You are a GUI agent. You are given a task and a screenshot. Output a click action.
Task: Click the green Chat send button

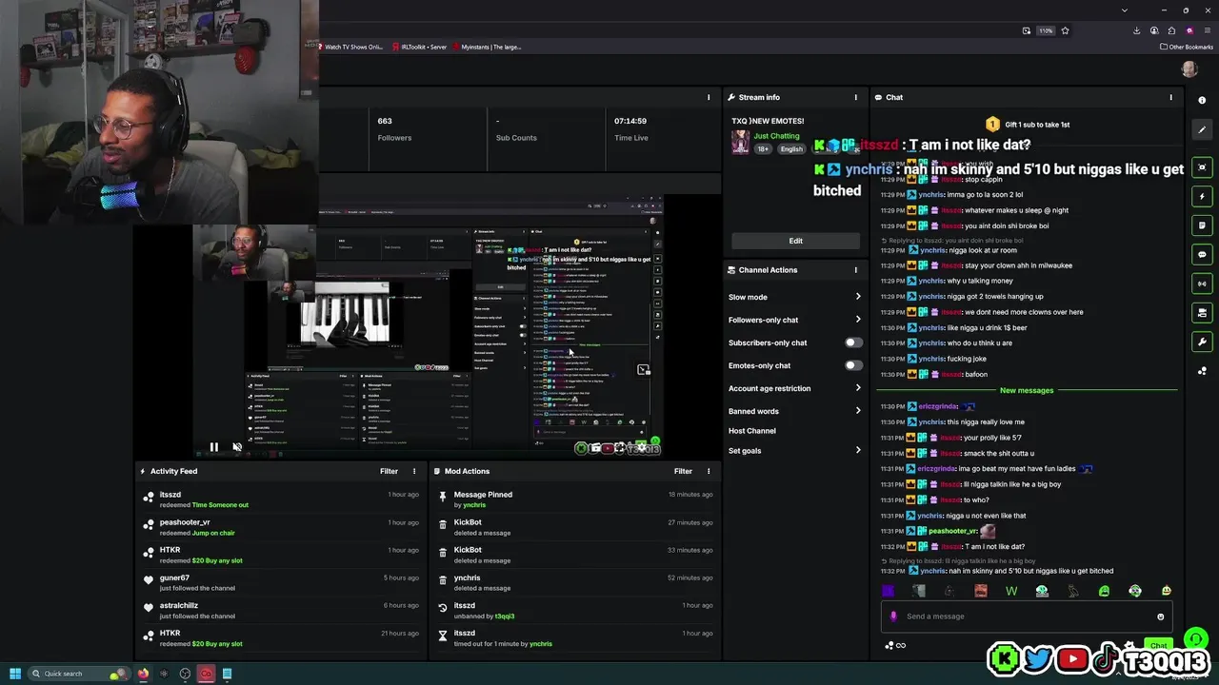click(x=1158, y=645)
